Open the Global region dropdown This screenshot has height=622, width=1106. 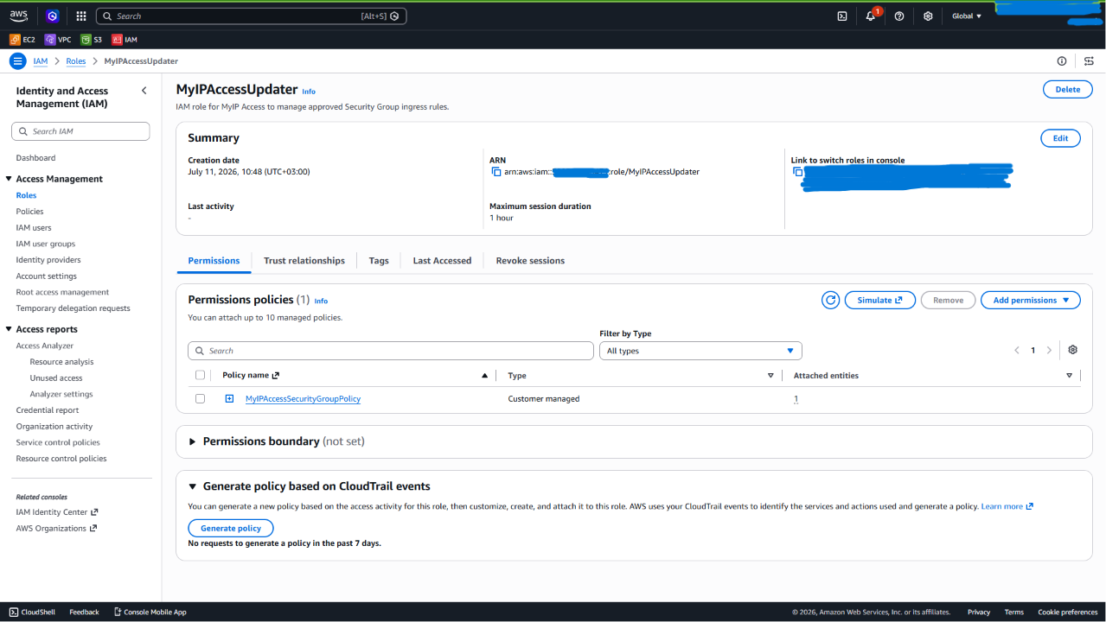967,16
